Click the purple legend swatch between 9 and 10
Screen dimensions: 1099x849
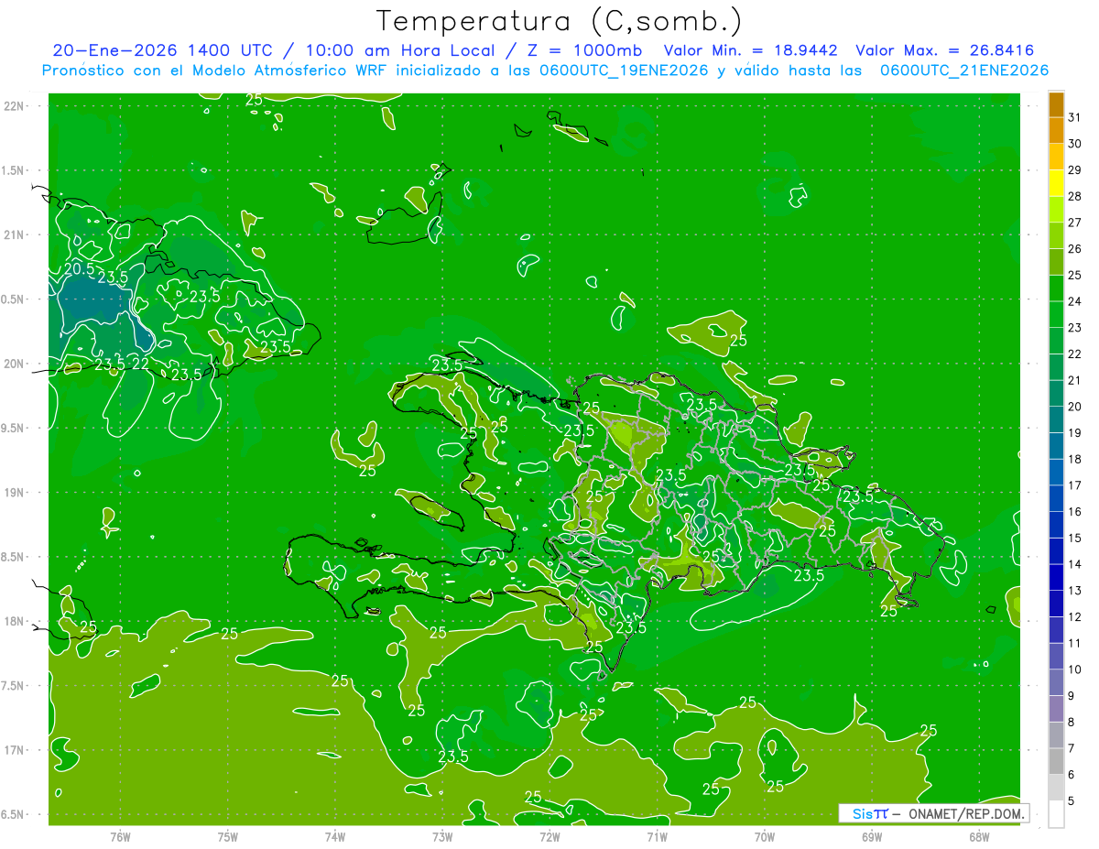pyautogui.click(x=1057, y=682)
